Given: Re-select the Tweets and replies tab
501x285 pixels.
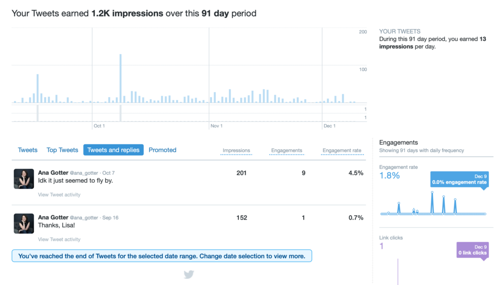Looking at the screenshot, I should 113,150.
